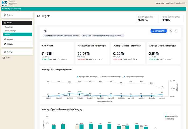Expand Average Mobile Percentage comparison chevron

pyautogui.click(x=172, y=59)
